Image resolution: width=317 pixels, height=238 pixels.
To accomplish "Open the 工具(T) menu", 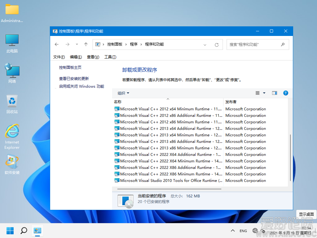I will [110, 57].
